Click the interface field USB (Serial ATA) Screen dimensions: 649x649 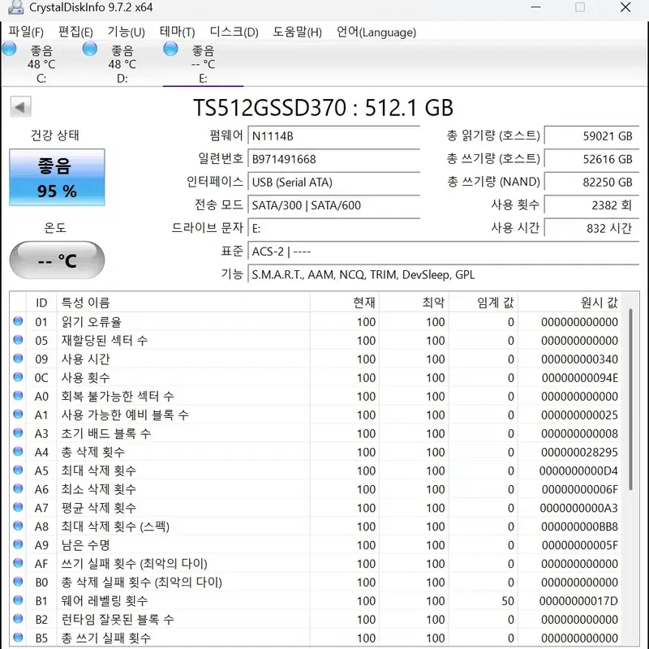tap(333, 183)
